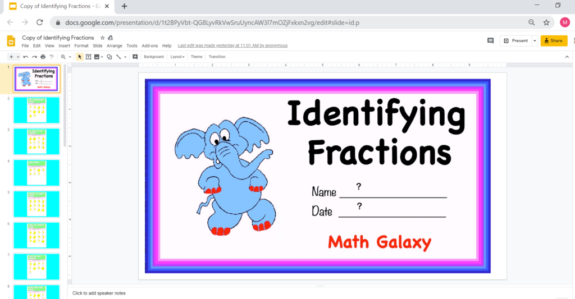Open the Help menu
The image size is (575, 299).
click(167, 46)
